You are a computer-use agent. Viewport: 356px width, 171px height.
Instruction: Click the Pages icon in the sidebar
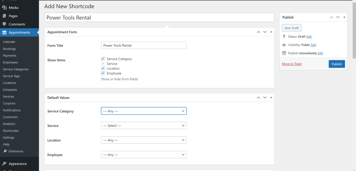[4, 16]
